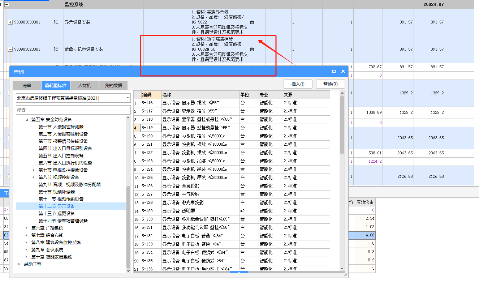Select 第十三节 巡更设备
The height and width of the screenshot is (291, 479).
[57, 214]
